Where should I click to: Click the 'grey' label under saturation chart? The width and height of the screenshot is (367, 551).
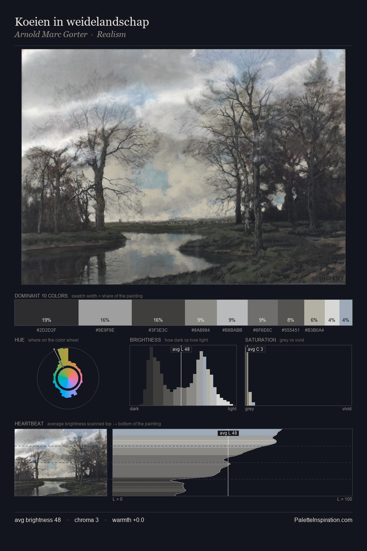250,409
